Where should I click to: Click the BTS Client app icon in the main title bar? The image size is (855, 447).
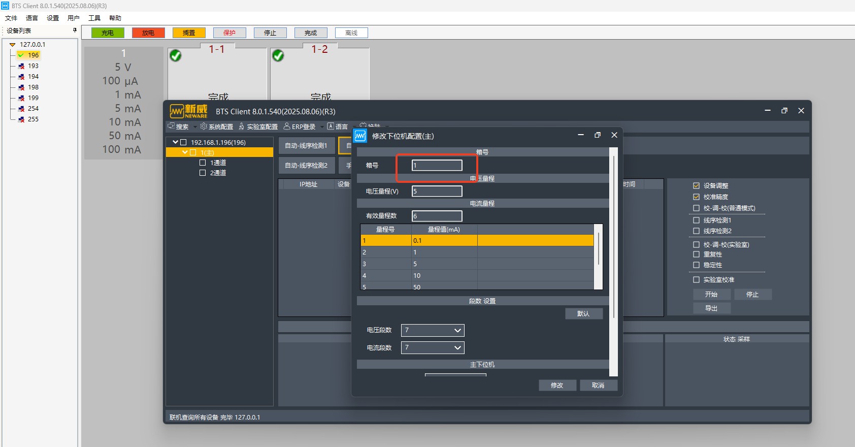(5, 6)
